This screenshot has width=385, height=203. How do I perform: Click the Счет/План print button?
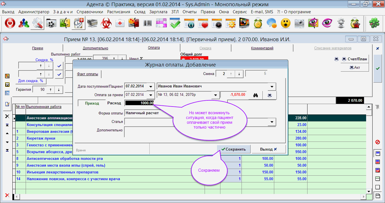tap(355, 59)
